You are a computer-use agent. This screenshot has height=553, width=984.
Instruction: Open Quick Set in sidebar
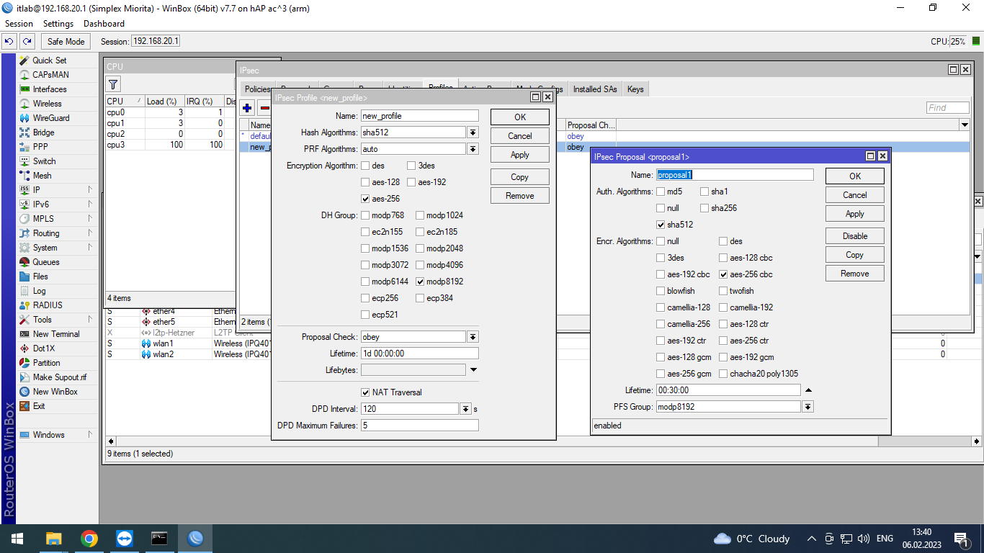(49, 60)
